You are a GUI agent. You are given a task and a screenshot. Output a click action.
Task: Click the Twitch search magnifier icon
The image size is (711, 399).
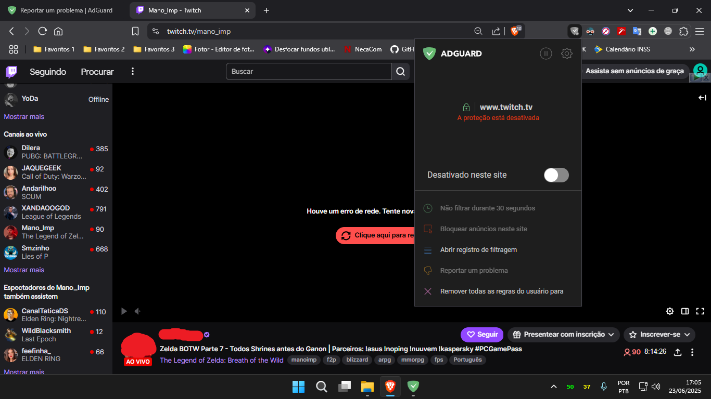point(400,71)
